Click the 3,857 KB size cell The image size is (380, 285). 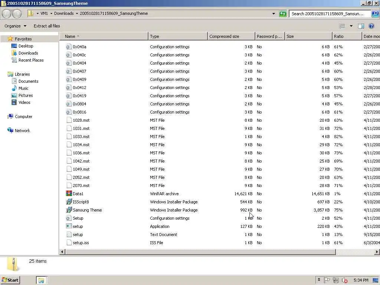pos(322,210)
